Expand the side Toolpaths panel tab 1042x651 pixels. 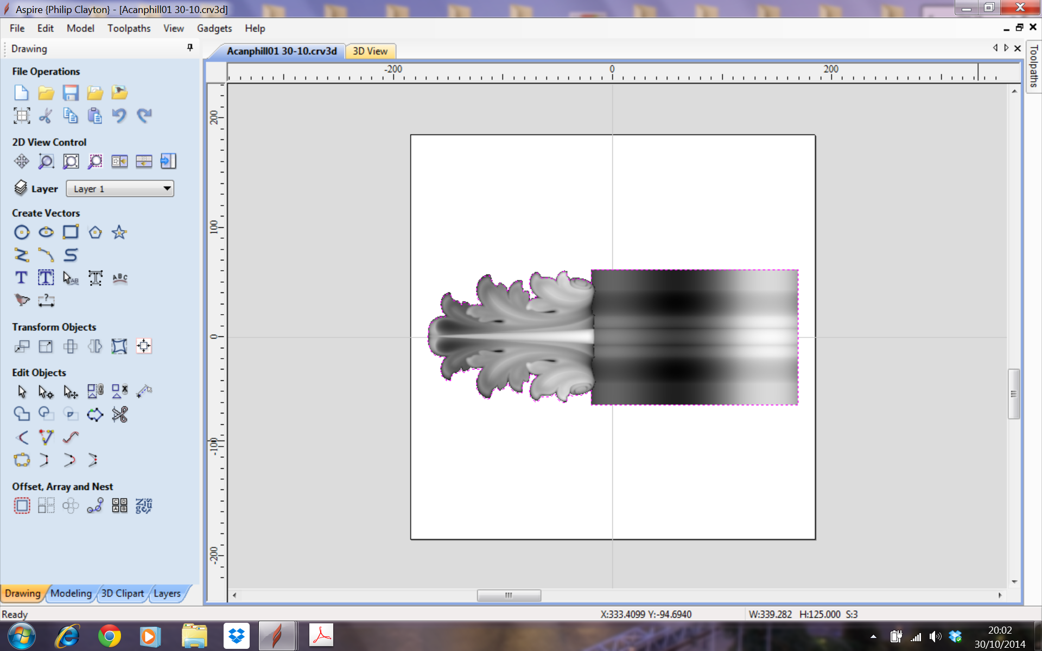1033,66
